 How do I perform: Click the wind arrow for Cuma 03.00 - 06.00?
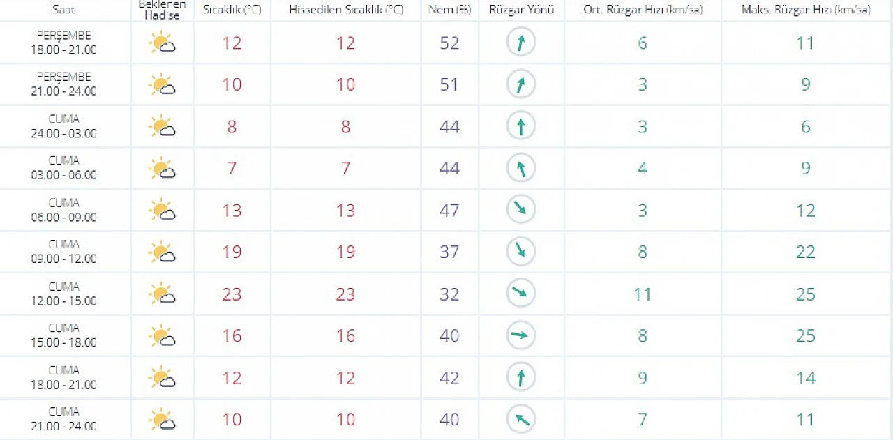520,168
